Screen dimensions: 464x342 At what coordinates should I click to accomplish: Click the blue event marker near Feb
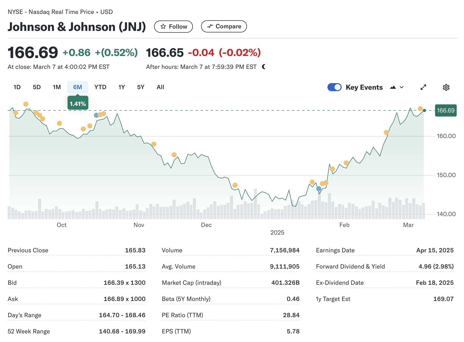[x=319, y=189]
